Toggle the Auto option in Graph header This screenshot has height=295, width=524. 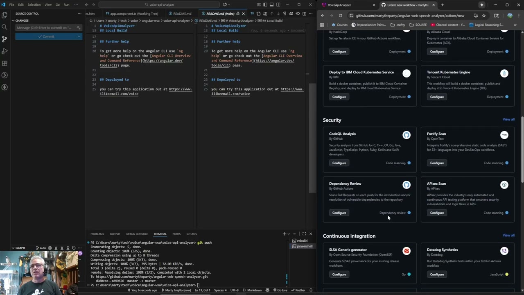tap(41, 248)
